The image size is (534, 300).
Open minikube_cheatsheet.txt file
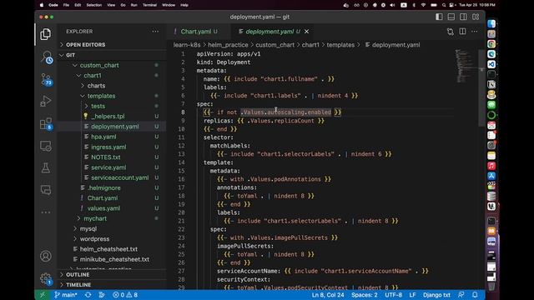(114, 259)
